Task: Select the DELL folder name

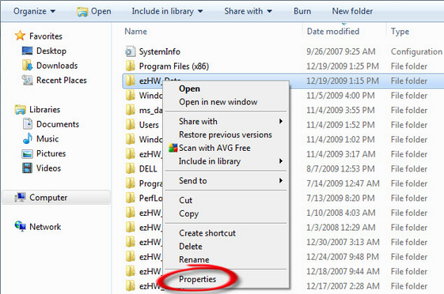Action: coord(148,169)
